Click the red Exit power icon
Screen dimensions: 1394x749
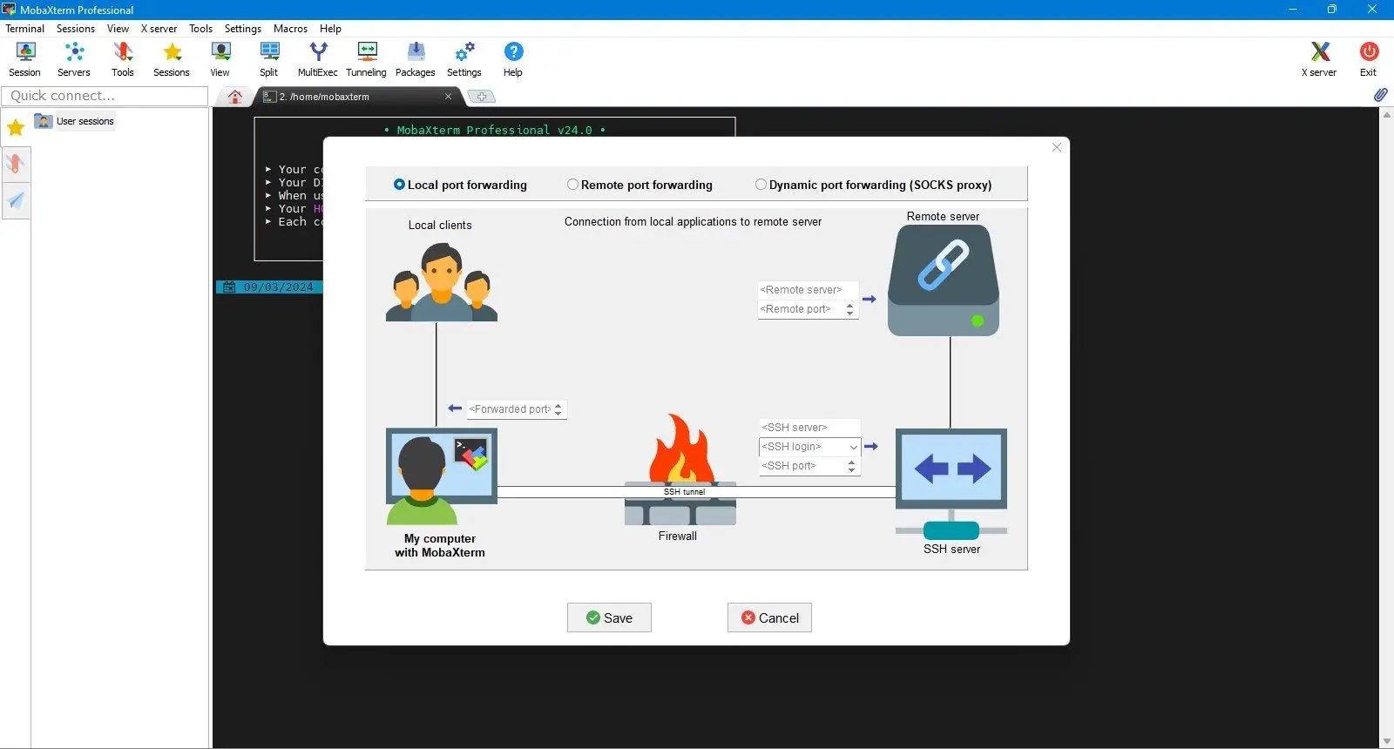point(1369,59)
